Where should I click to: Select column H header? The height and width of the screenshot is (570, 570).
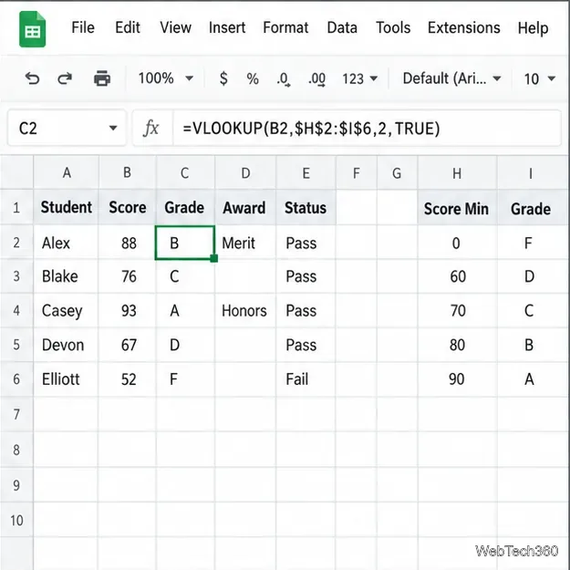(457, 172)
